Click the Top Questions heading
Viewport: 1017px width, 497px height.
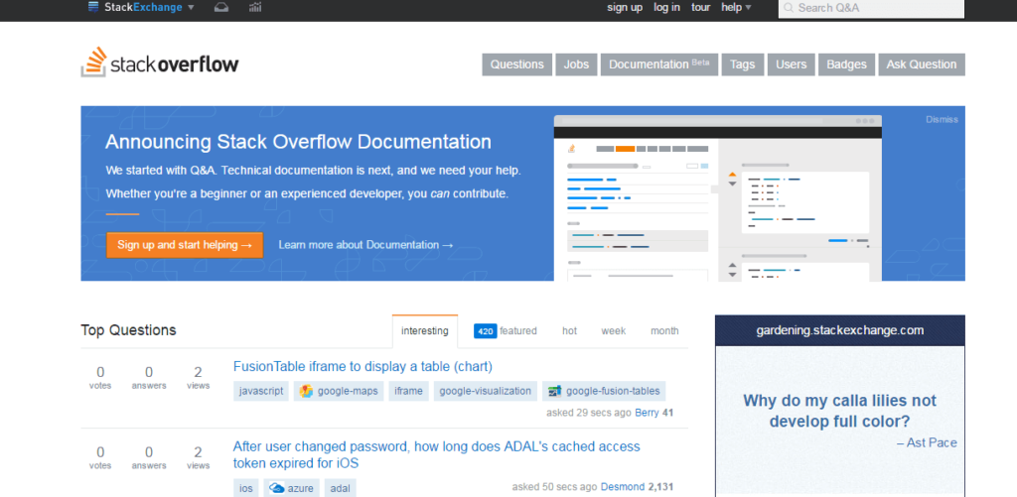coord(128,329)
